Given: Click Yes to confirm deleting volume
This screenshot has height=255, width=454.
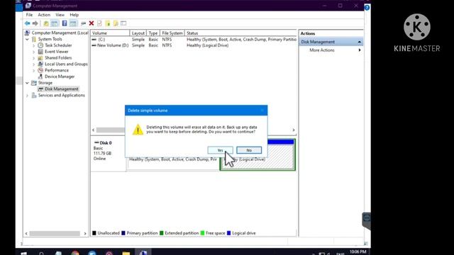Looking at the screenshot, I should 220,150.
